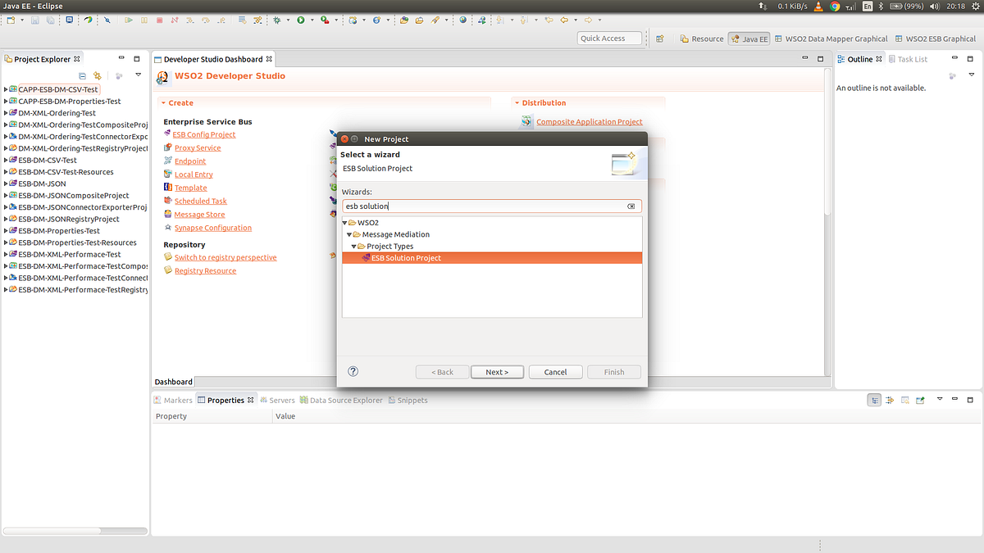Click the Save icon in the toolbar
The width and height of the screenshot is (984, 553).
click(34, 20)
